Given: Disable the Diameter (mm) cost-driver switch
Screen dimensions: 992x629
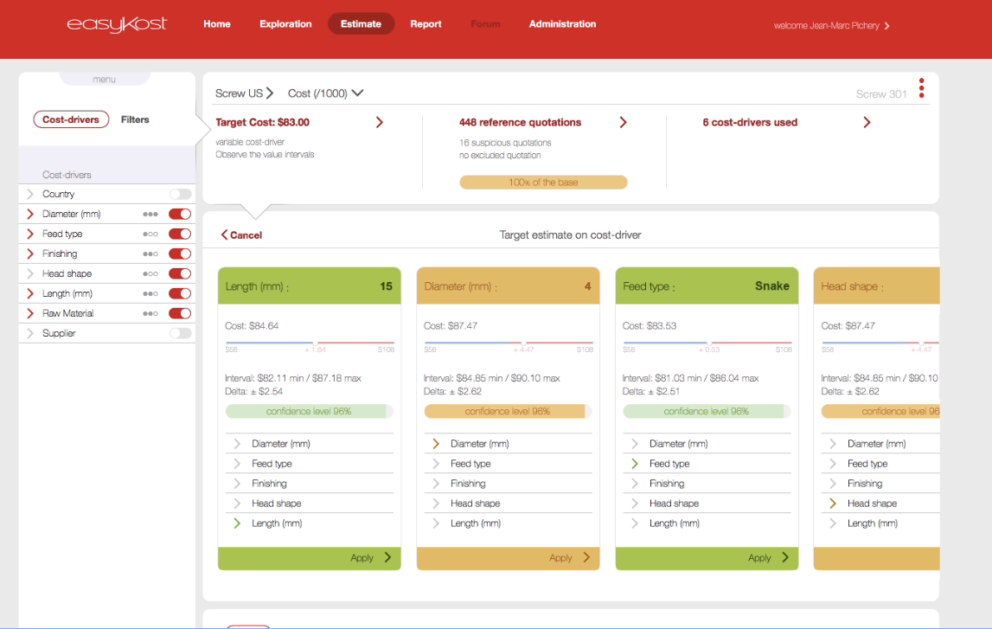Looking at the screenshot, I should (180, 214).
